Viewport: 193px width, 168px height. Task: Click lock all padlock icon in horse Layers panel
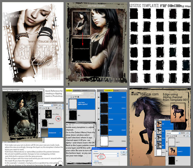coord(176,136)
